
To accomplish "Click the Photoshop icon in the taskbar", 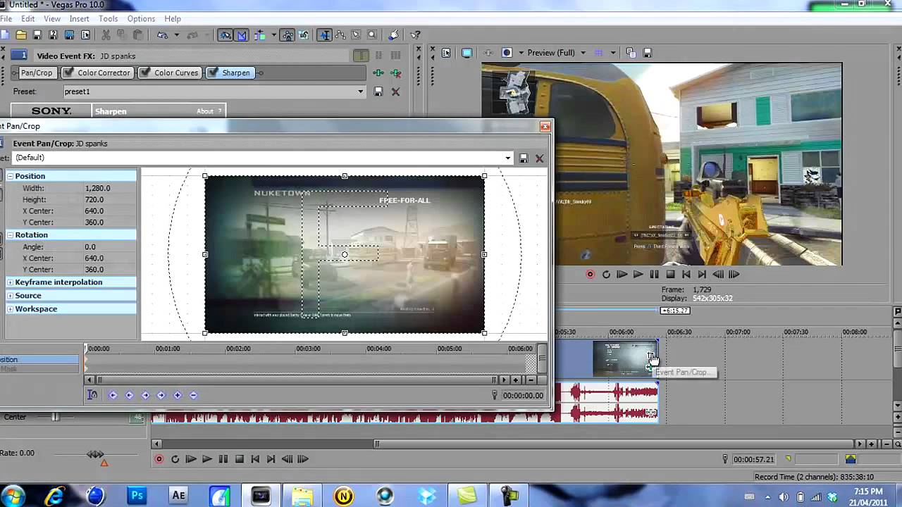I will (x=137, y=496).
